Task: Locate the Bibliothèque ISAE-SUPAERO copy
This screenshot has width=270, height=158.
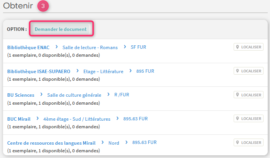Action: click(249, 71)
